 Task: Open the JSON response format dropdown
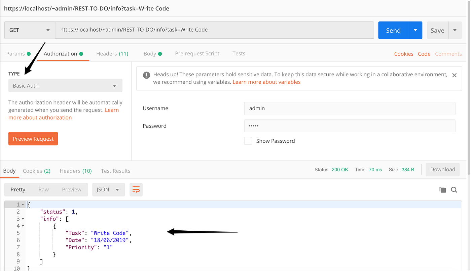[108, 189]
